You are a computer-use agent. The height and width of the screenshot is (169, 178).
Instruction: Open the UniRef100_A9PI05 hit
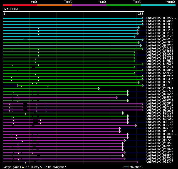[160, 122]
